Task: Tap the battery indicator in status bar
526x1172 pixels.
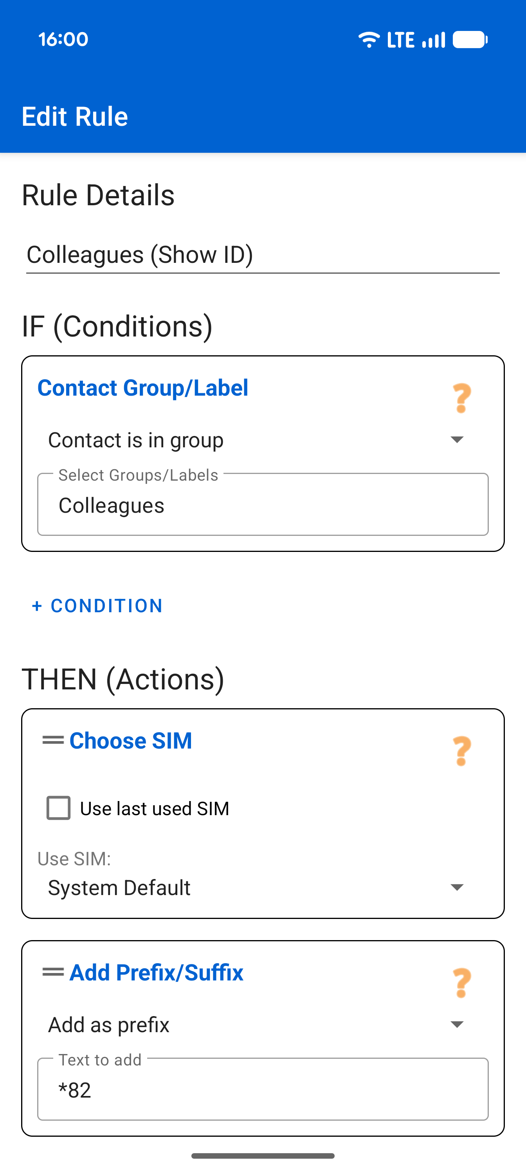Action: (x=470, y=40)
